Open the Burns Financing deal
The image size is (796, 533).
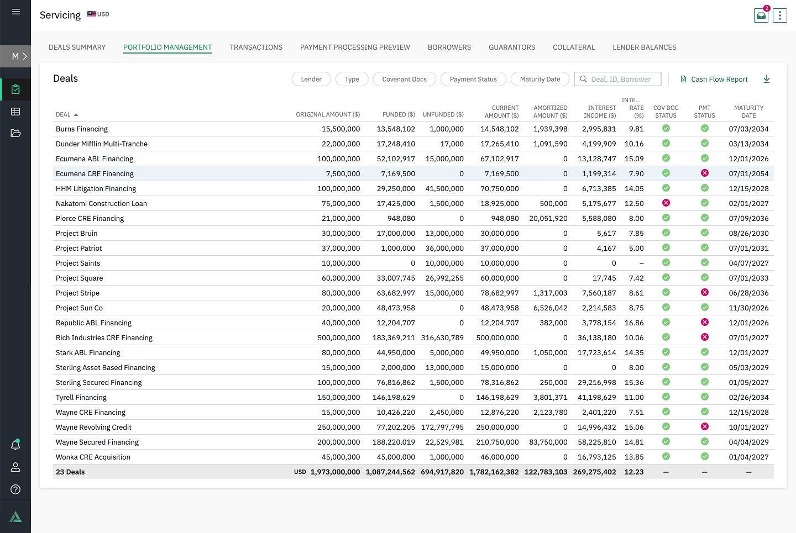click(82, 129)
